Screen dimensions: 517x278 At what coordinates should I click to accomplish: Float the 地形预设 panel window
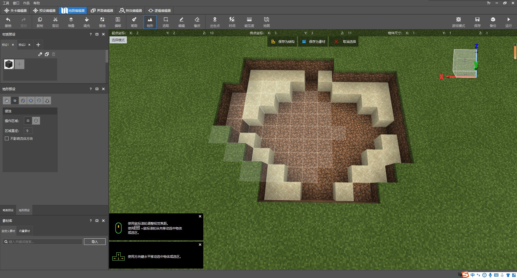[x=97, y=89]
